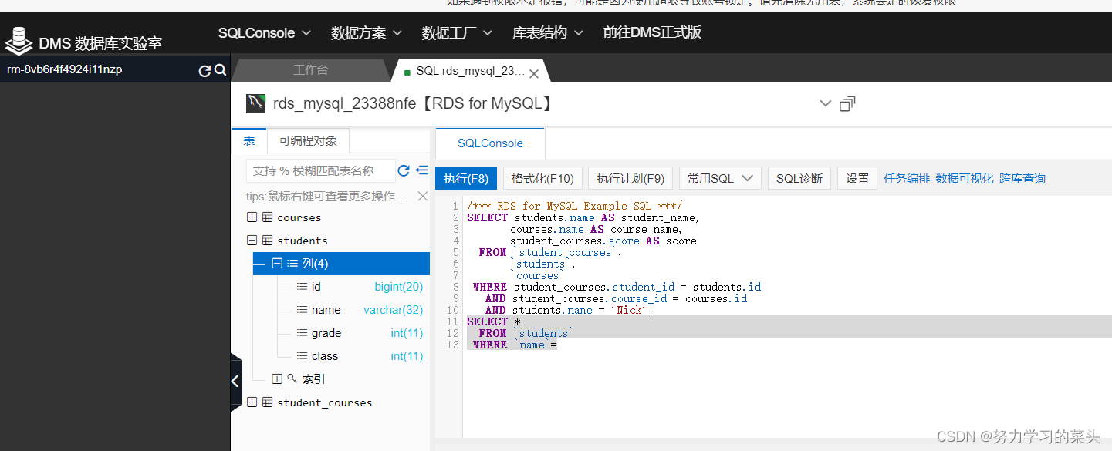Open the SQLConsole top menu
This screenshot has width=1112, height=451.
264,33
